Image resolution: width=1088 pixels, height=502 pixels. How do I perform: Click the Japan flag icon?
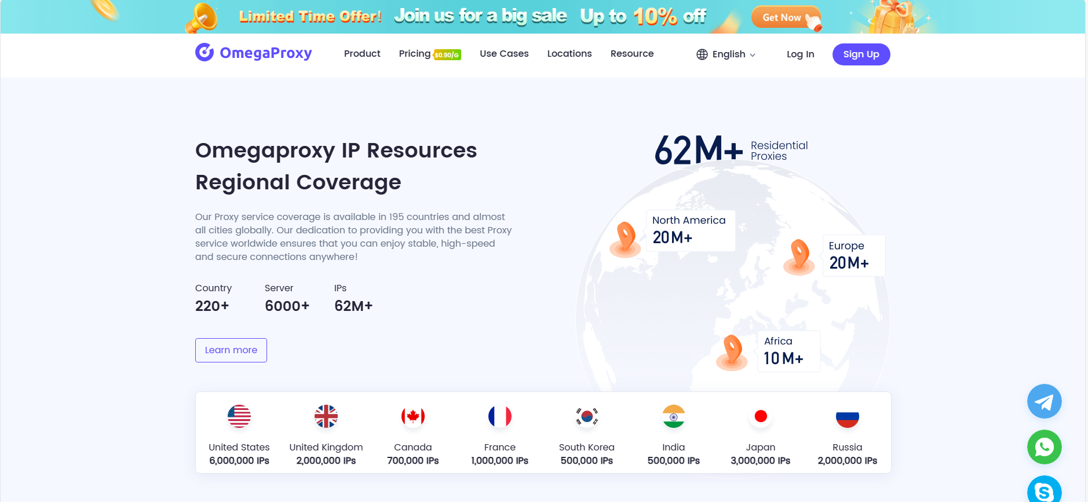[x=761, y=416]
